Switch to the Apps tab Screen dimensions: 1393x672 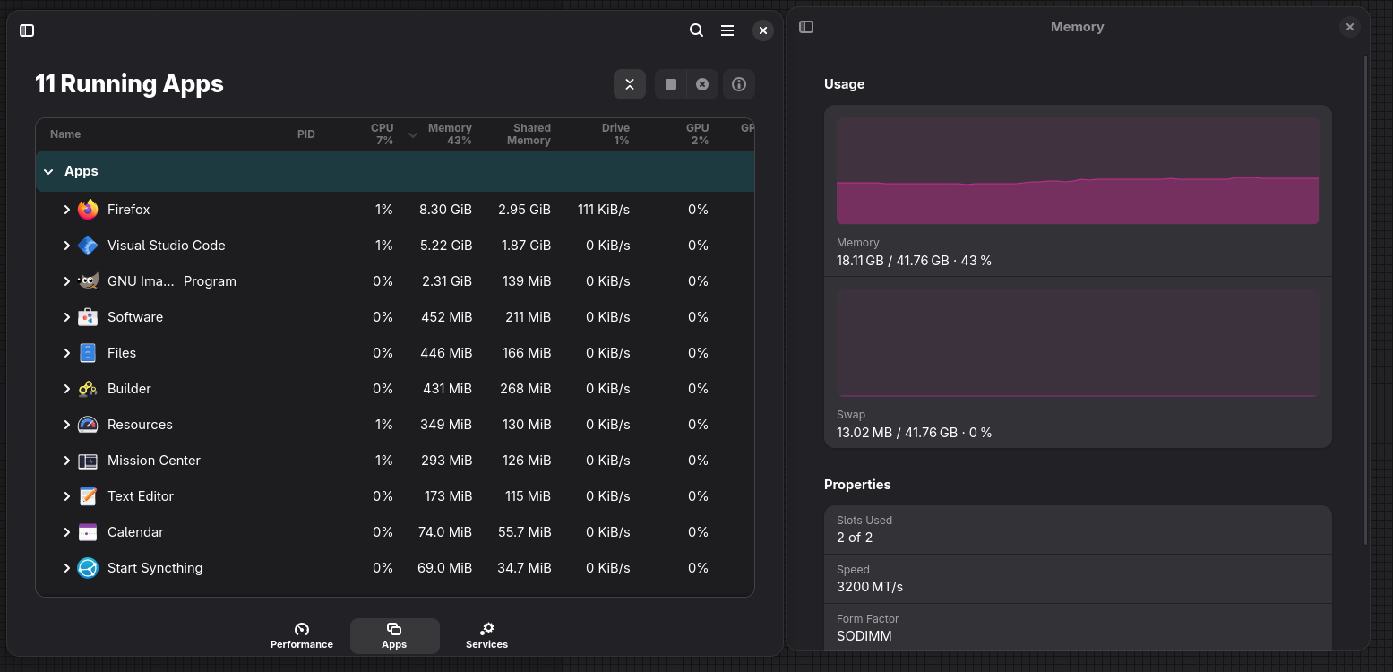pyautogui.click(x=394, y=636)
